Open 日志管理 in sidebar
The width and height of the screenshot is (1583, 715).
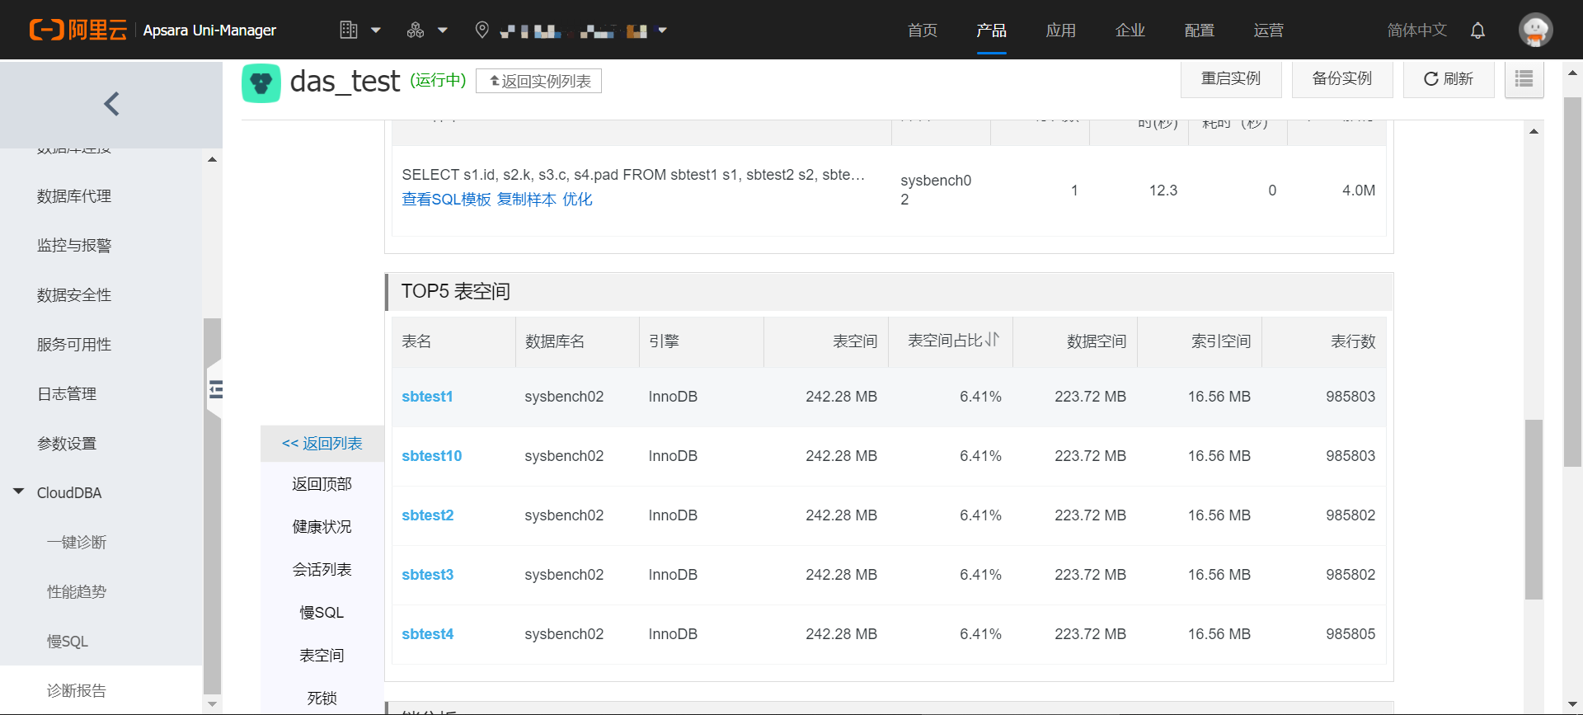tap(67, 394)
